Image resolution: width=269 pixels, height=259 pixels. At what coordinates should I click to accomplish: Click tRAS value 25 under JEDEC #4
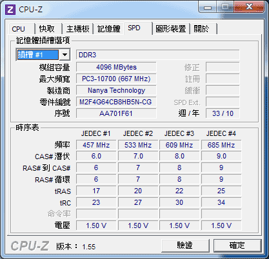pos(221,191)
